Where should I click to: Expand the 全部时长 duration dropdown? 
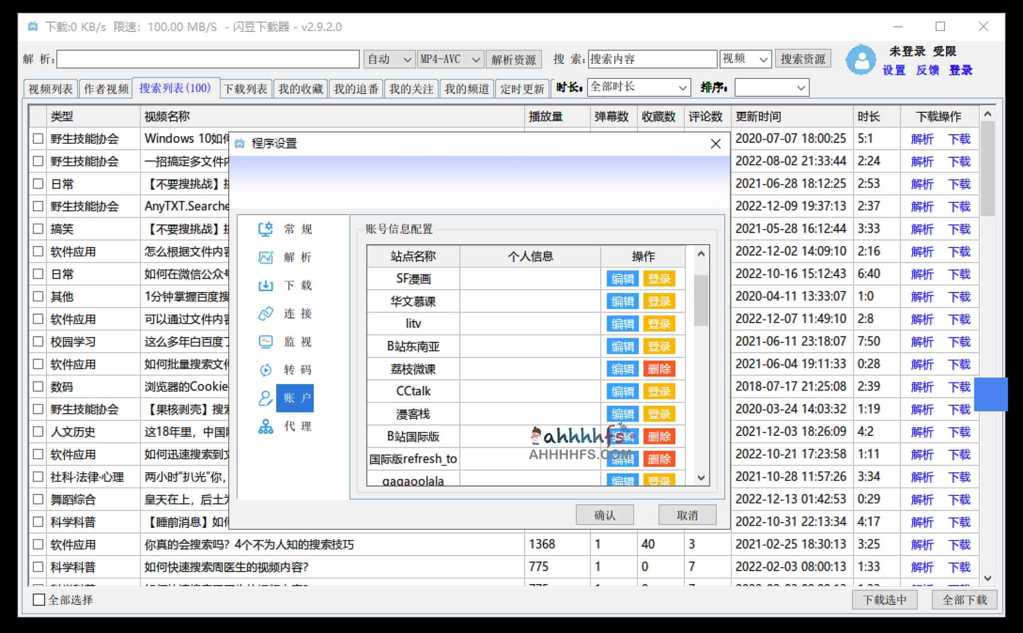point(638,87)
